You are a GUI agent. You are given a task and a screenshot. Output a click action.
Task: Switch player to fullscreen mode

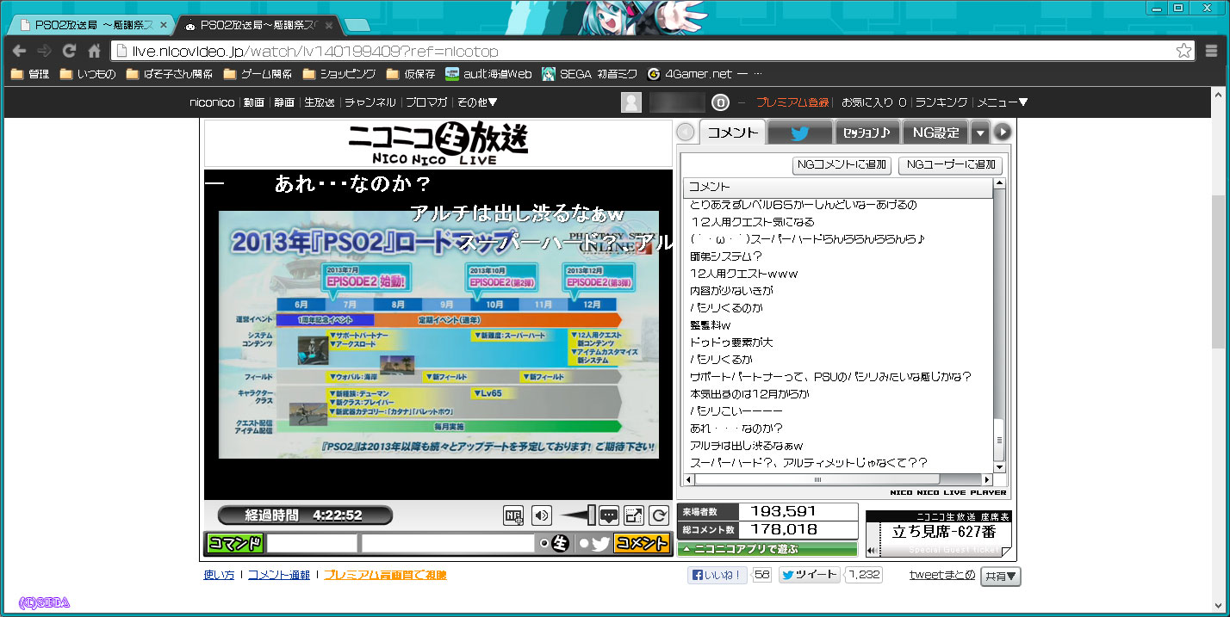click(x=634, y=515)
